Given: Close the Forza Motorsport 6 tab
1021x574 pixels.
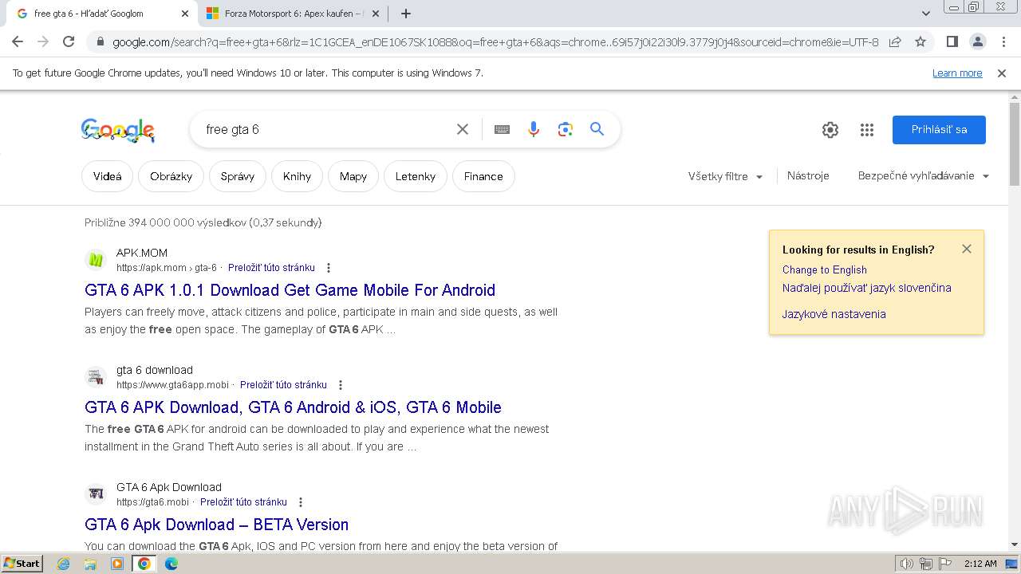Looking at the screenshot, I should tap(376, 14).
